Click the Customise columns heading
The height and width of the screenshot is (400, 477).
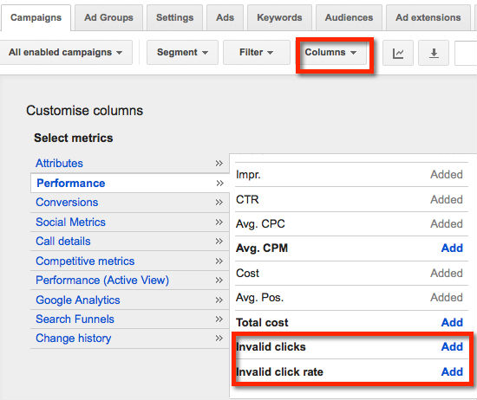pos(85,111)
